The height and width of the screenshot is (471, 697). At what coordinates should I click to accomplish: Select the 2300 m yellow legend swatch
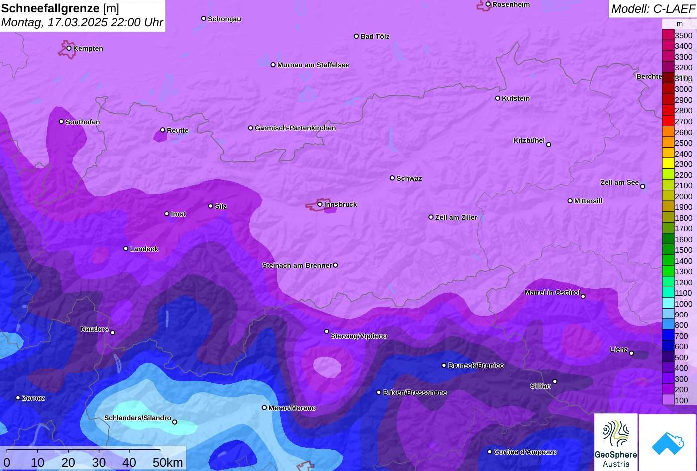tap(668, 163)
